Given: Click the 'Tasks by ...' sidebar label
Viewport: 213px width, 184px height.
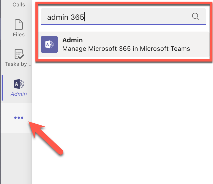Looking at the screenshot, I should click(x=19, y=64).
